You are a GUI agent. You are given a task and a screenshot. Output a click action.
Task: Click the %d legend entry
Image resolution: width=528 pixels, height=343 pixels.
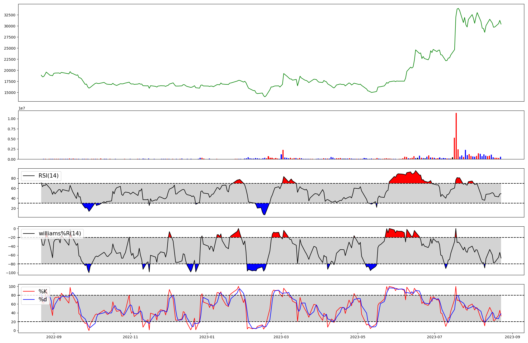click(43, 299)
